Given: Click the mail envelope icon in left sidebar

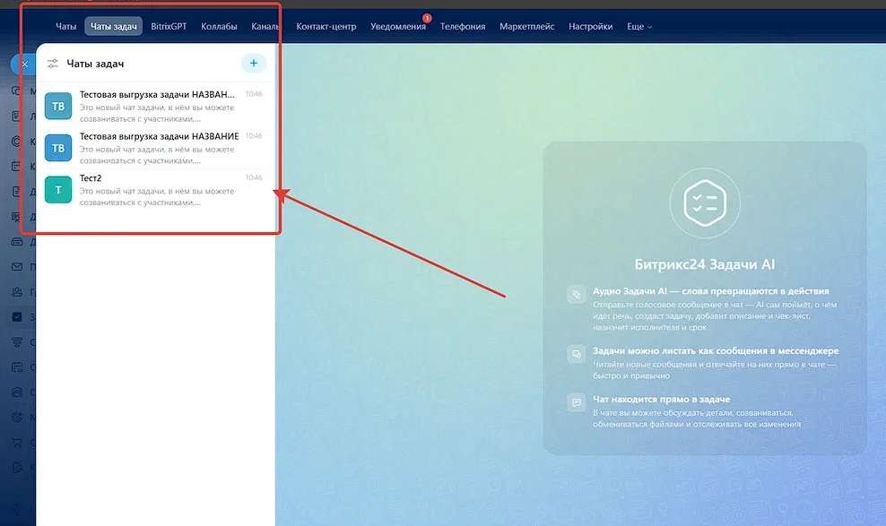Looking at the screenshot, I should 16,267.
